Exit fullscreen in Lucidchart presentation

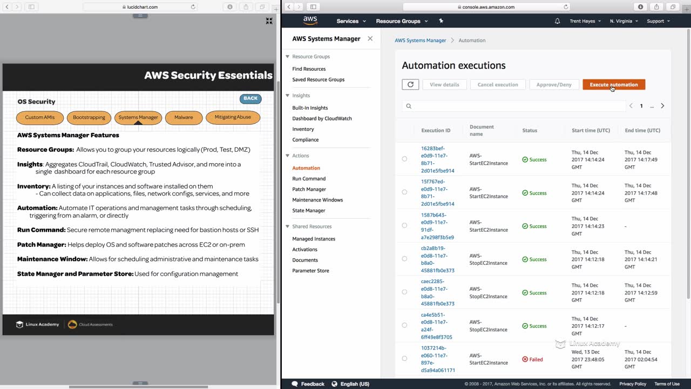pos(269,21)
